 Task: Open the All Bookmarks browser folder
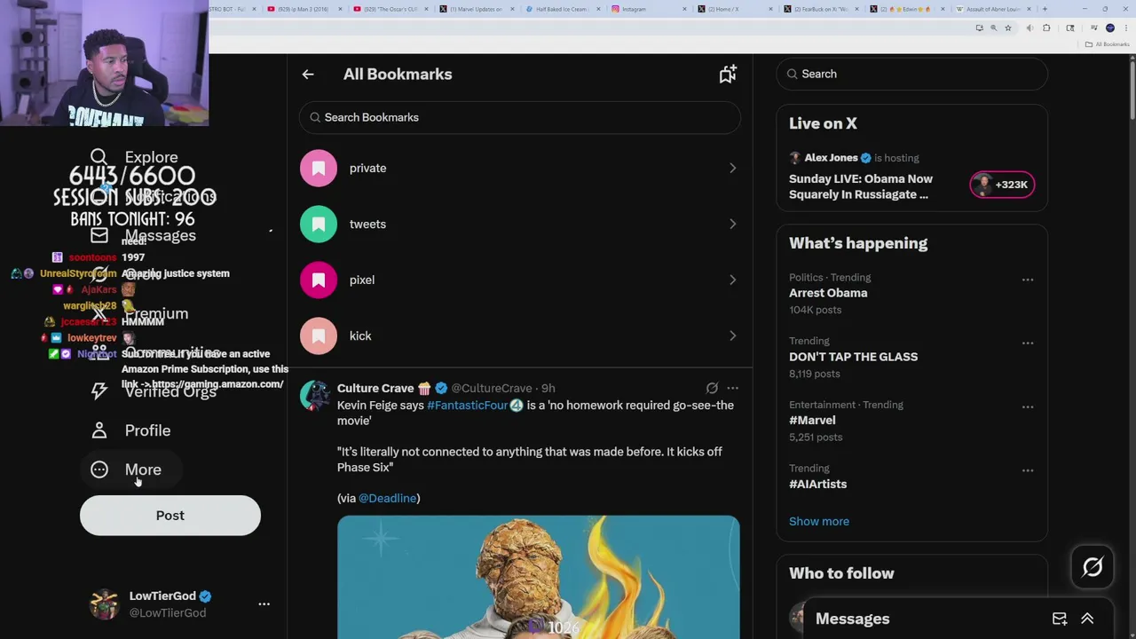pyautogui.click(x=1108, y=44)
